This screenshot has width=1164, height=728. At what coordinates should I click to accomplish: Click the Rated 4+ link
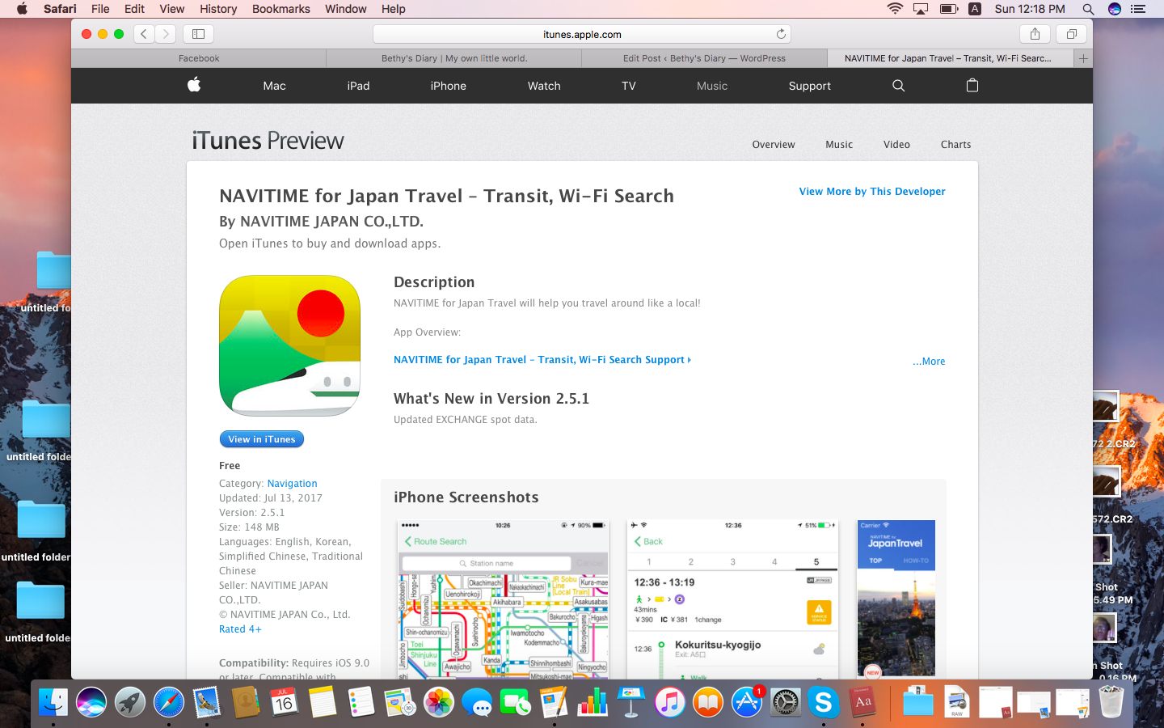coord(240,629)
